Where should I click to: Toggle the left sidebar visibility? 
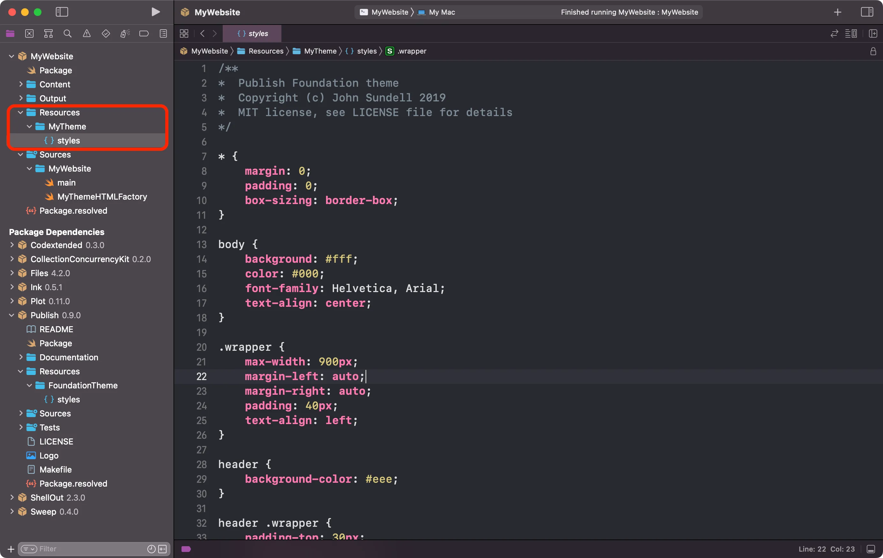point(62,12)
